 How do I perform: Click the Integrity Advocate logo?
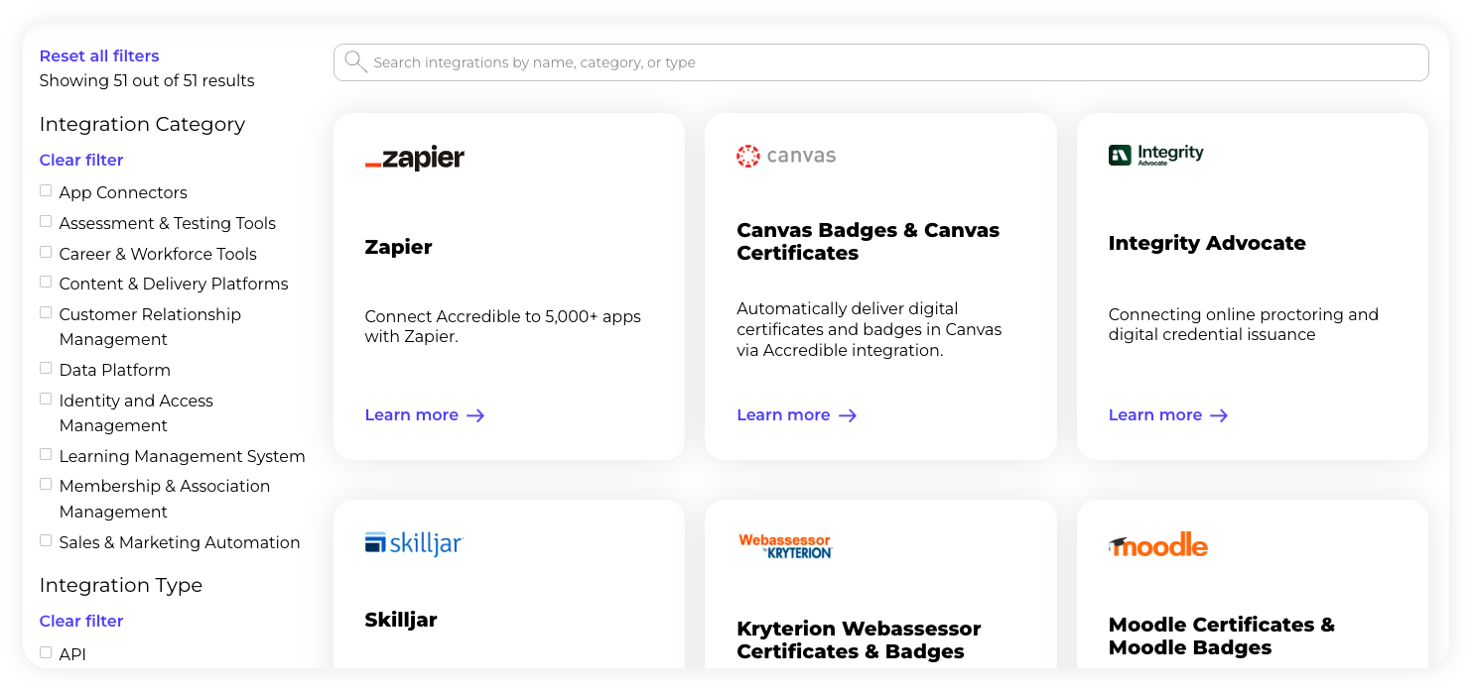tap(1155, 155)
